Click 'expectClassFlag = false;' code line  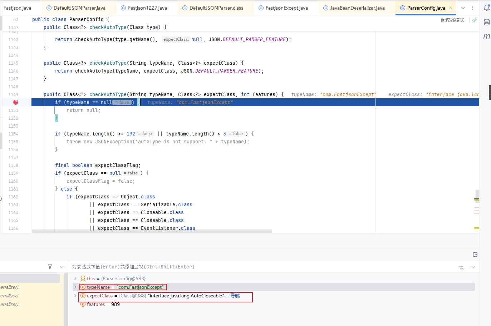pos(101,181)
